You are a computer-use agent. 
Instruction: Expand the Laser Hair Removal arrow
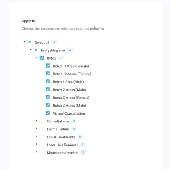(36, 144)
